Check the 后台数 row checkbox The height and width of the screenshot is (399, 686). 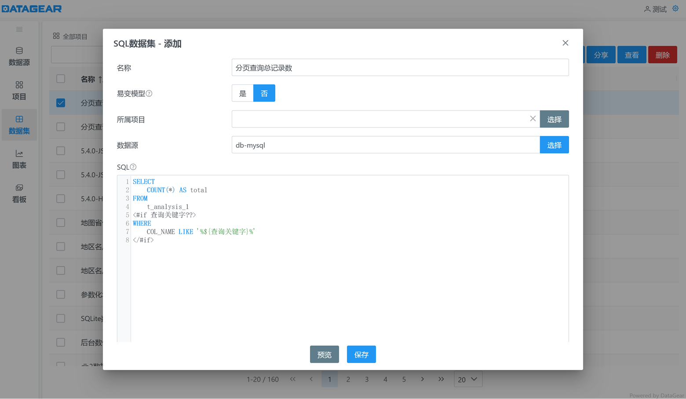[x=61, y=342]
